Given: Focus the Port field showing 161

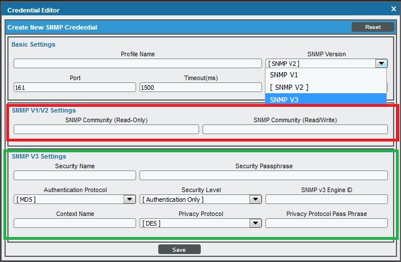Looking at the screenshot, I should 75,88.
